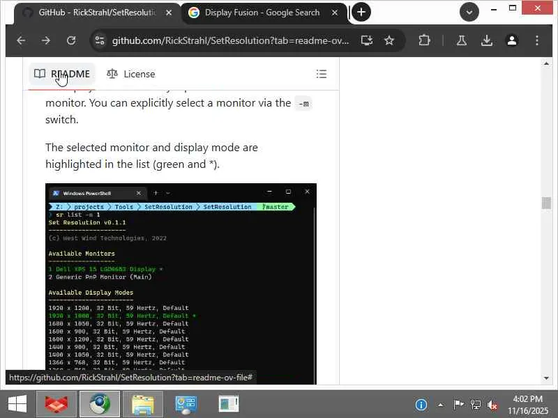The width and height of the screenshot is (558, 418).
Task: Switch to Display Fusion Google Search tab
Action: point(262,13)
